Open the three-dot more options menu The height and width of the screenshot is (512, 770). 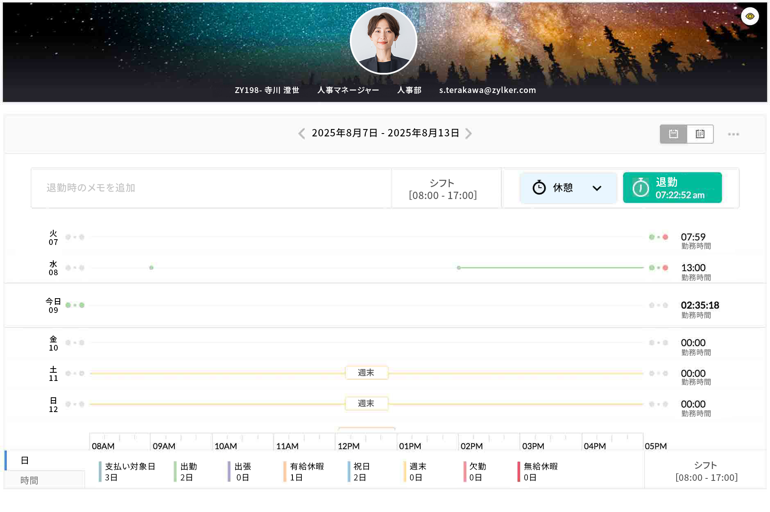(733, 134)
